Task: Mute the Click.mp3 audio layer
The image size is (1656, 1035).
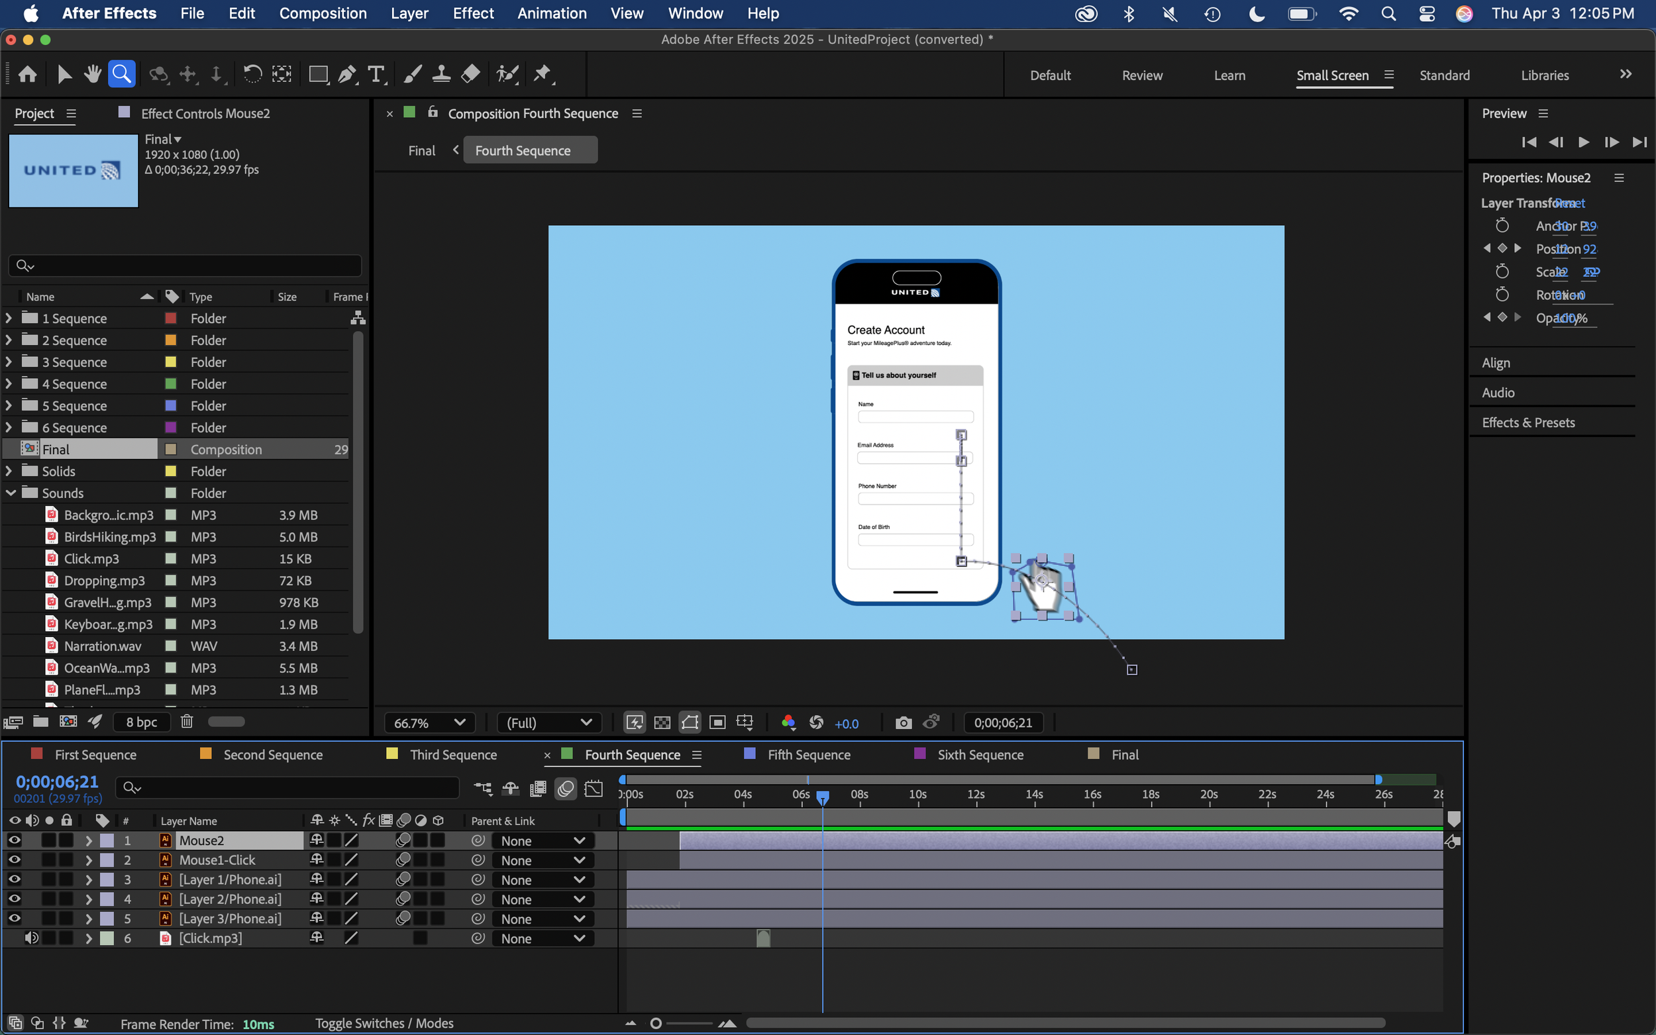Action: coord(32,938)
